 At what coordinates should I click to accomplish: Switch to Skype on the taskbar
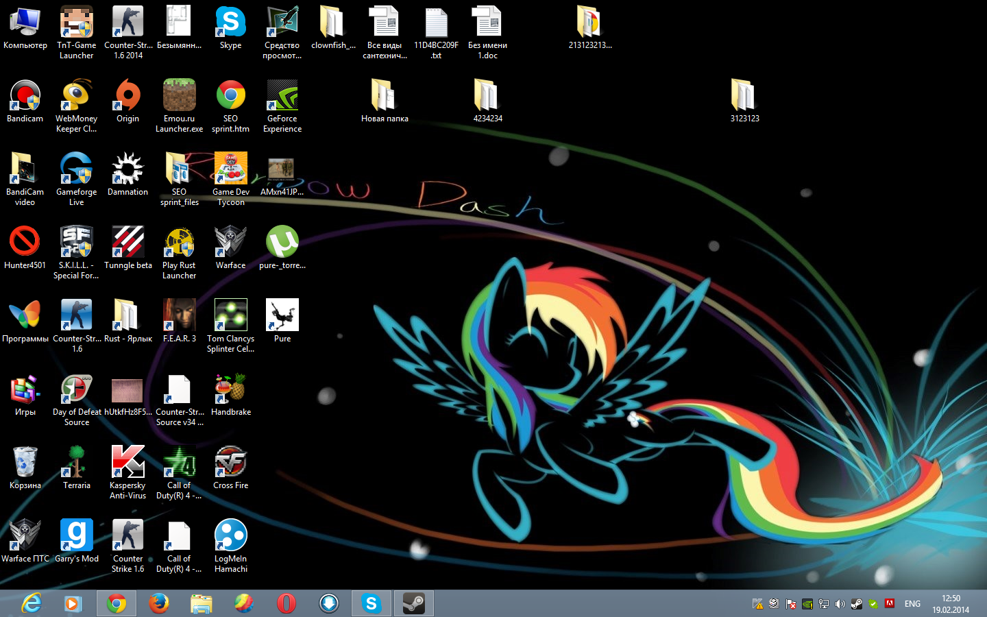pos(371,603)
